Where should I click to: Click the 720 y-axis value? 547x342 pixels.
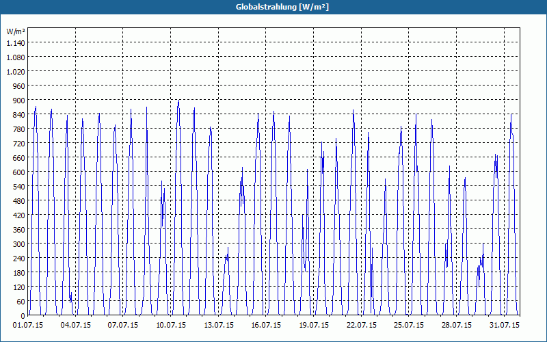point(19,144)
